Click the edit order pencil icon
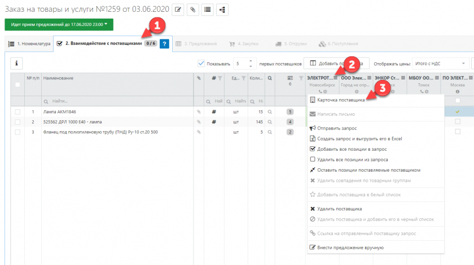 (x=179, y=10)
